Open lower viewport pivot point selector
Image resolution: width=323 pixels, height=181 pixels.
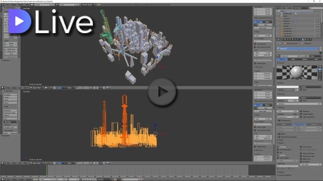[51, 163]
